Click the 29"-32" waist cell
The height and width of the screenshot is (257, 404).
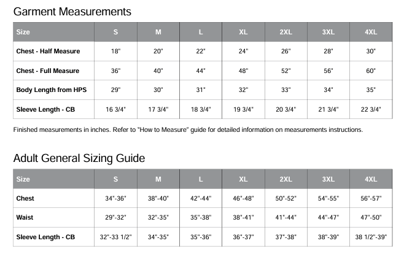(x=115, y=218)
